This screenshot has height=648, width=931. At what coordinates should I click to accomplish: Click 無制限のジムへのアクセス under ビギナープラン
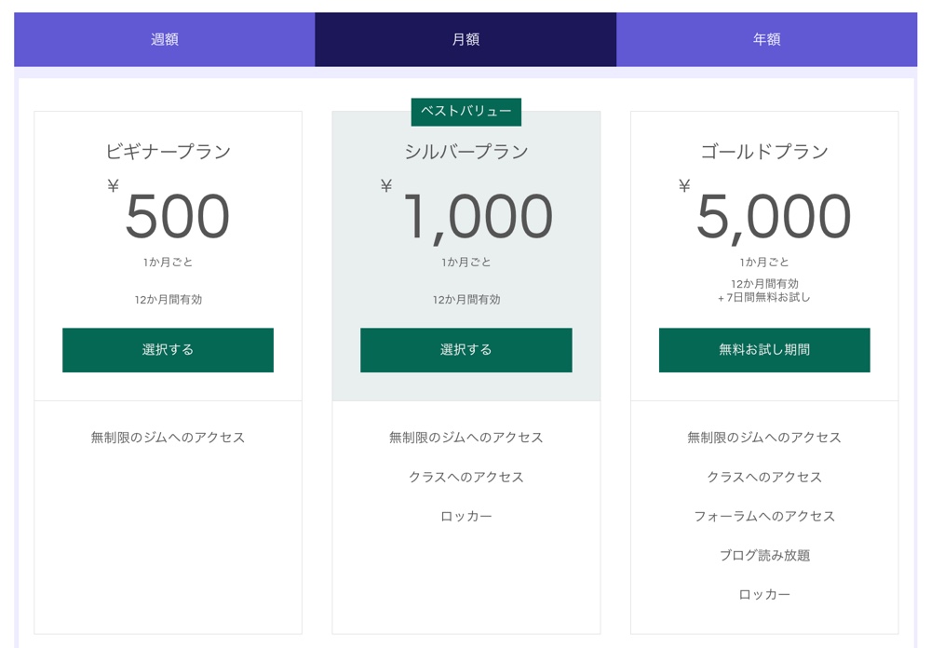[x=168, y=437]
